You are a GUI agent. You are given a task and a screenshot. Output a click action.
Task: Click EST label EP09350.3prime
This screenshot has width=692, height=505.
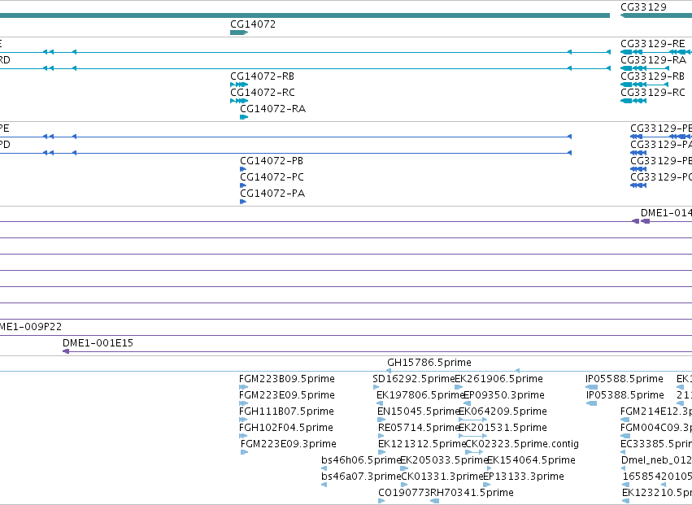pyautogui.click(x=504, y=395)
